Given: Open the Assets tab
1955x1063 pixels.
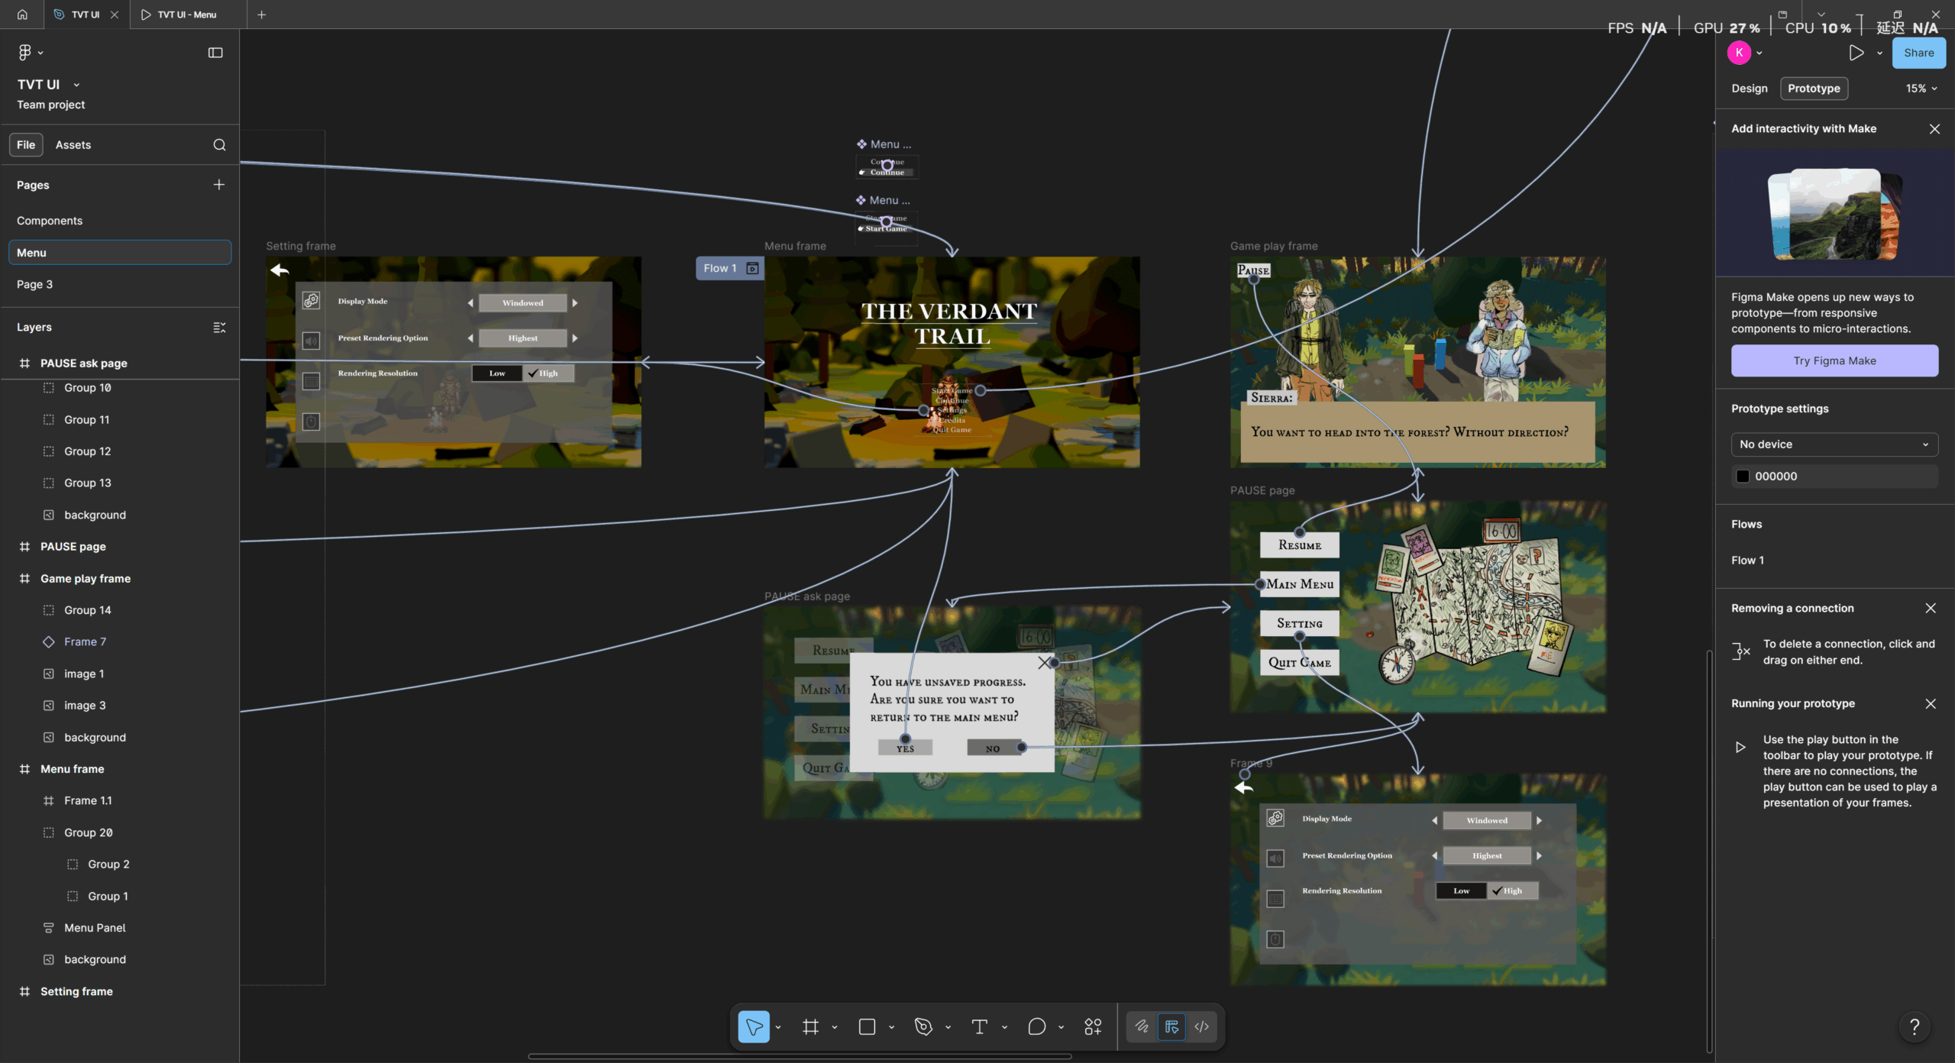Looking at the screenshot, I should [73, 145].
